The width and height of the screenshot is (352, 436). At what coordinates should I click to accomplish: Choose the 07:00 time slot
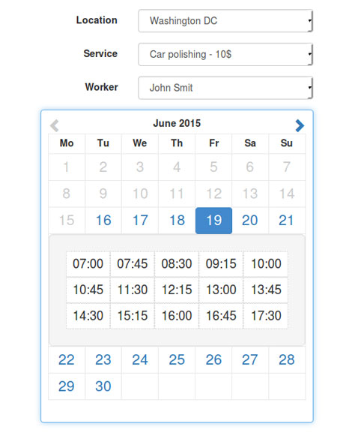pyautogui.click(x=88, y=263)
